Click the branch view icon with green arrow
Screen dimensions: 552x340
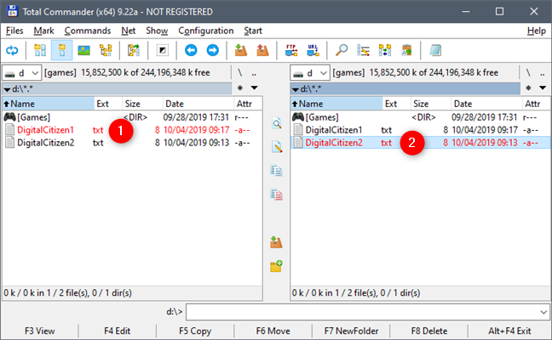(x=134, y=51)
